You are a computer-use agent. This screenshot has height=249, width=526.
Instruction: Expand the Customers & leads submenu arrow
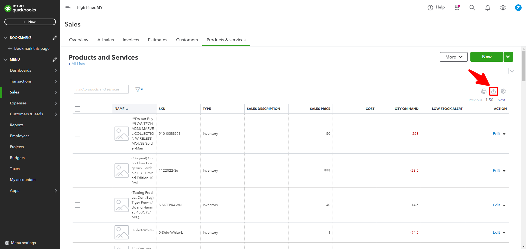point(56,114)
